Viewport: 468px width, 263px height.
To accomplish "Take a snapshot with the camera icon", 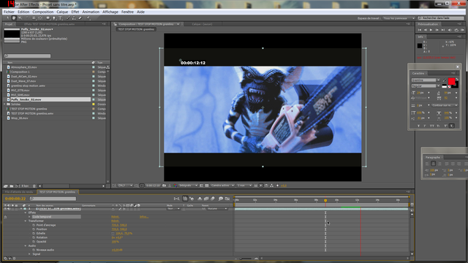I will click(164, 186).
